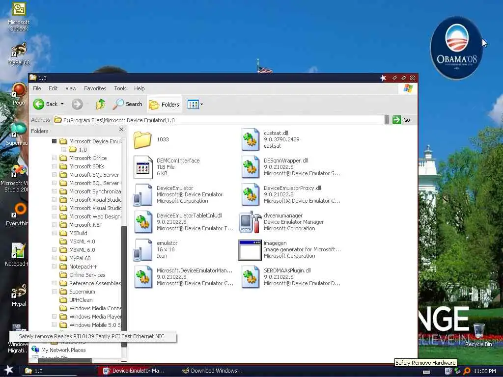Select My Network Places in tree
Screen dimensions: 503x377
[x=59, y=350]
